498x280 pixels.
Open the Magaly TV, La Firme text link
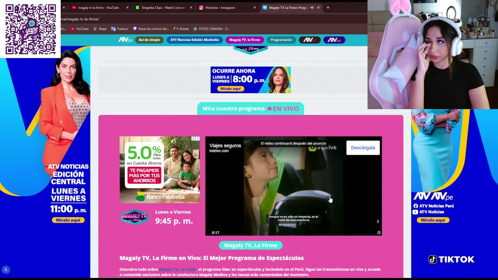(x=177, y=269)
